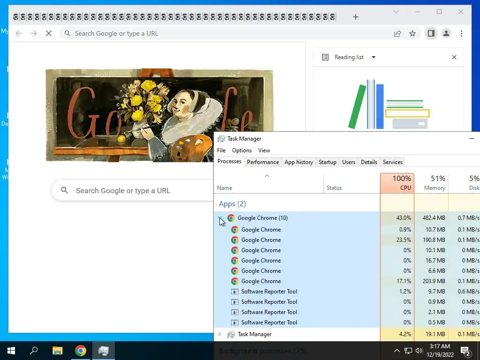The width and height of the screenshot is (480, 360).
Task: Open a new tab with the plus button
Action: (x=356, y=17)
